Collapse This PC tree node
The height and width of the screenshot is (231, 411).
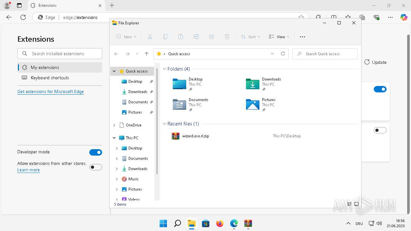coord(114,138)
